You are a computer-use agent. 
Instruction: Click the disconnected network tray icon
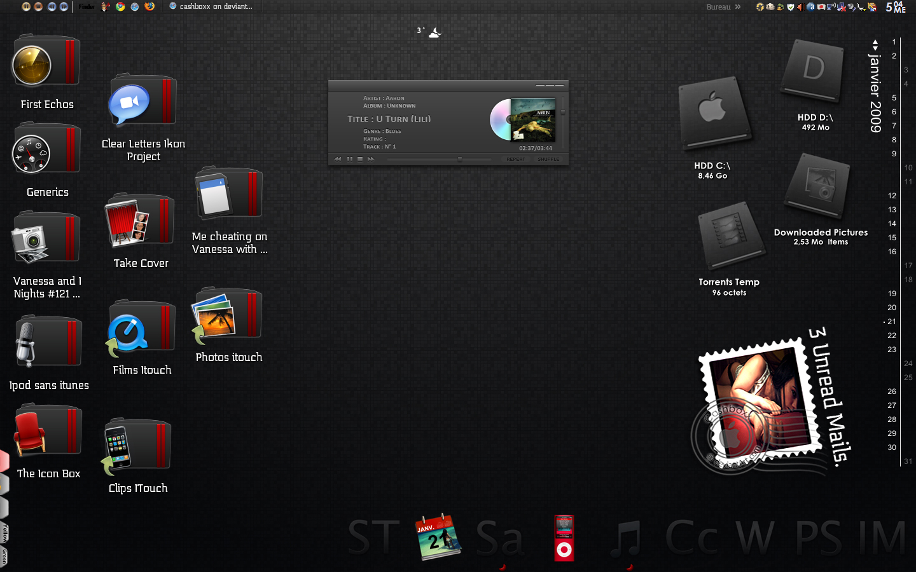point(842,7)
